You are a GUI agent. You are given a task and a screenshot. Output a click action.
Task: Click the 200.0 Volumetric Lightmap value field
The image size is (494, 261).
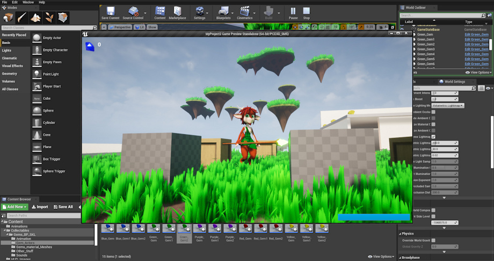click(445, 143)
